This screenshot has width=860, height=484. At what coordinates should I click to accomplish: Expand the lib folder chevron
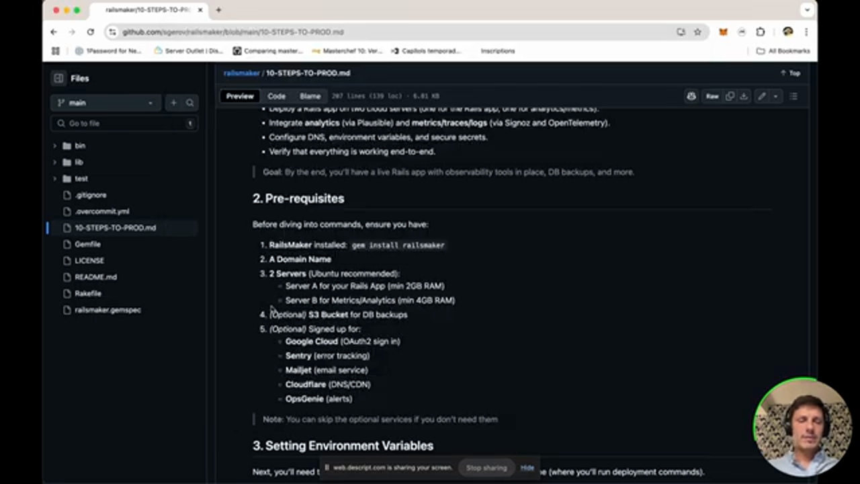tap(55, 162)
